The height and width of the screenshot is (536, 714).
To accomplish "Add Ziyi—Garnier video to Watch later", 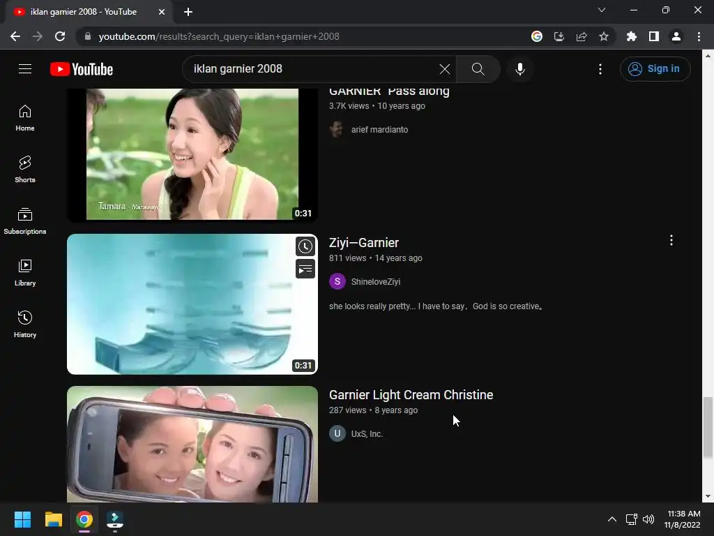I will click(x=305, y=246).
